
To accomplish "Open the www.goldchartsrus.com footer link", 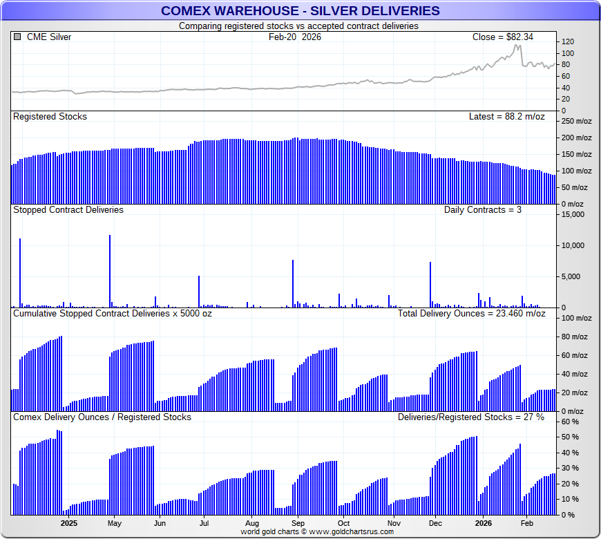I will coord(352,531).
